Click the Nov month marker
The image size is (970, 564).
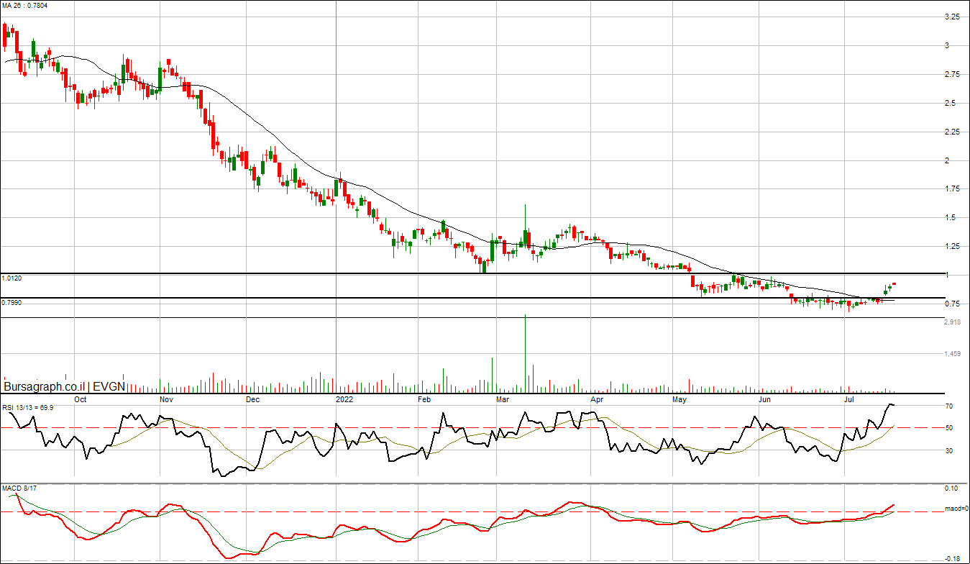click(x=166, y=399)
